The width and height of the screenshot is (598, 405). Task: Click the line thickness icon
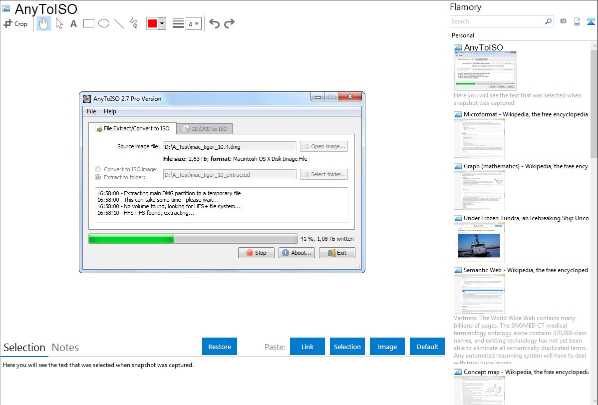click(x=178, y=23)
